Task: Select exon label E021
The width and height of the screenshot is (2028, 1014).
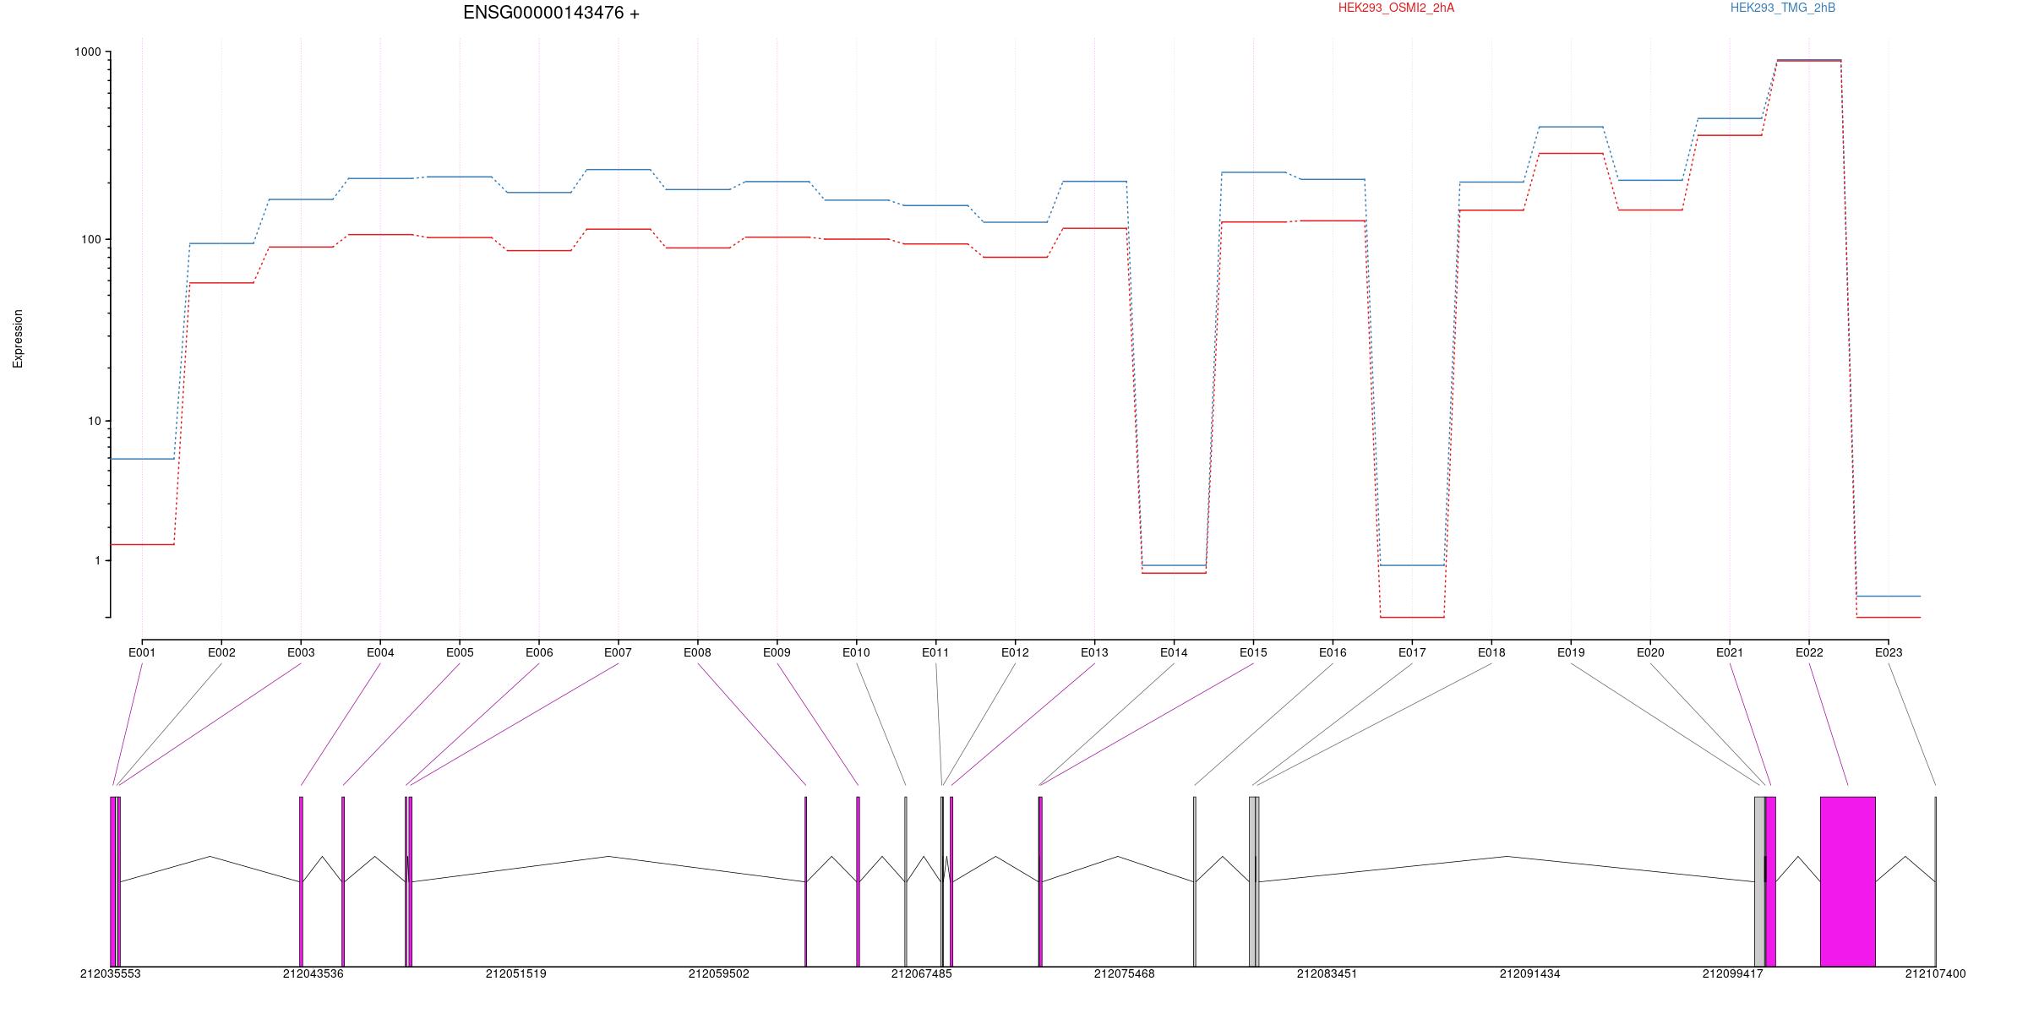Action: click(1730, 652)
